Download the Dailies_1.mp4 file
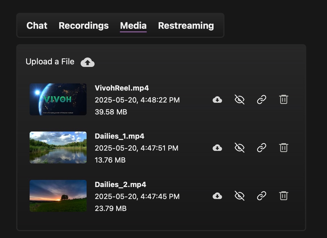The width and height of the screenshot is (327, 238). 217,148
